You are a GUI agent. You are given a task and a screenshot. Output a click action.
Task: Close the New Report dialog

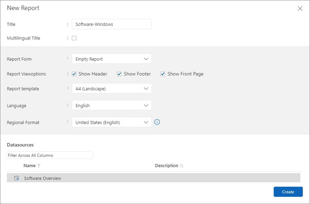point(300,9)
